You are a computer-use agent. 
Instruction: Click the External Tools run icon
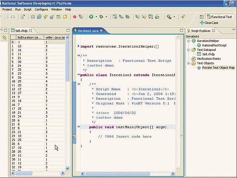169,17
